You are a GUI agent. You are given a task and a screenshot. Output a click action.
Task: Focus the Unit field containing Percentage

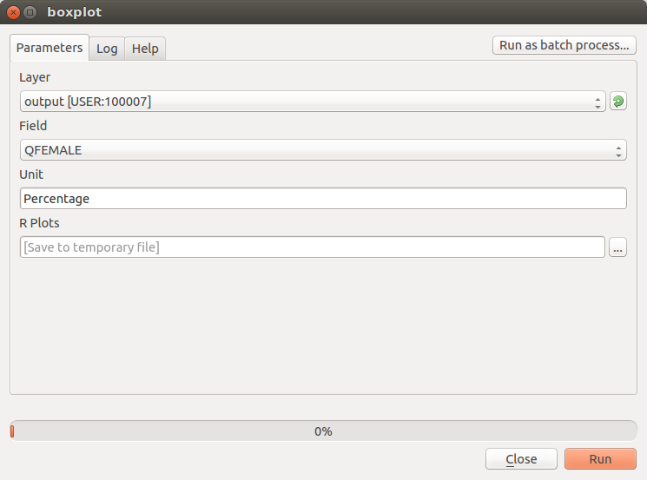click(x=322, y=199)
